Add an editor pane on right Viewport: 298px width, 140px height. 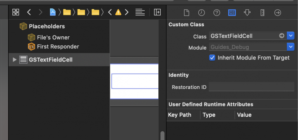pos(157,12)
